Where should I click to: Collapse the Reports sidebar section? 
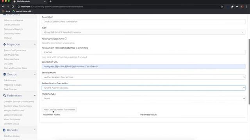coord(35,130)
